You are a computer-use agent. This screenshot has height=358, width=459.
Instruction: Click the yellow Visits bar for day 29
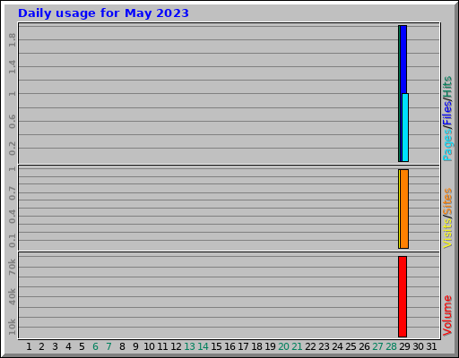click(399, 209)
